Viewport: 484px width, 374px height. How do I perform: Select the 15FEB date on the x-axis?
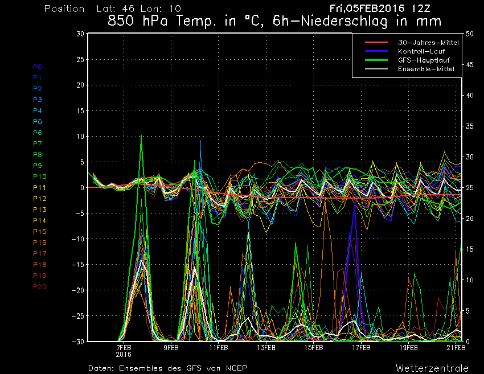tap(314, 347)
